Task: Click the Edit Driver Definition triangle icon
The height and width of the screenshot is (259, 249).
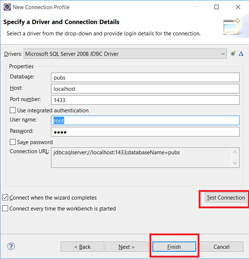Action: [x=241, y=54]
